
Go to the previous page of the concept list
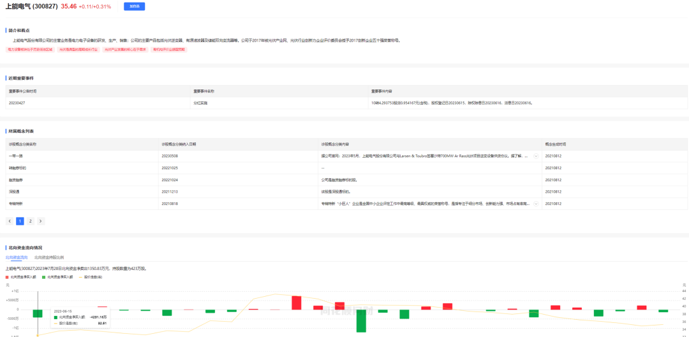pyautogui.click(x=10, y=221)
